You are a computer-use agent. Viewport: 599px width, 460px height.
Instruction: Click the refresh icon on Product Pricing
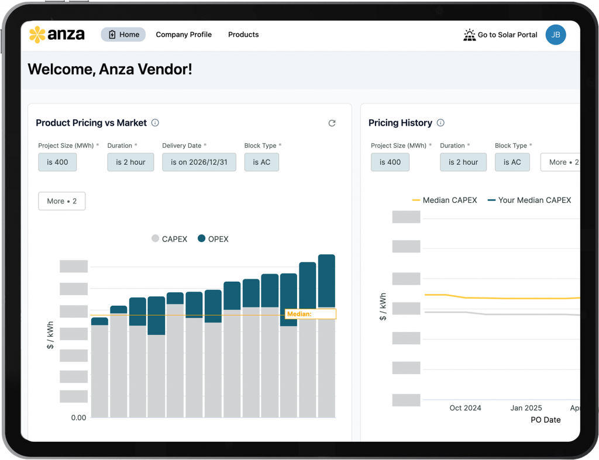(x=332, y=123)
